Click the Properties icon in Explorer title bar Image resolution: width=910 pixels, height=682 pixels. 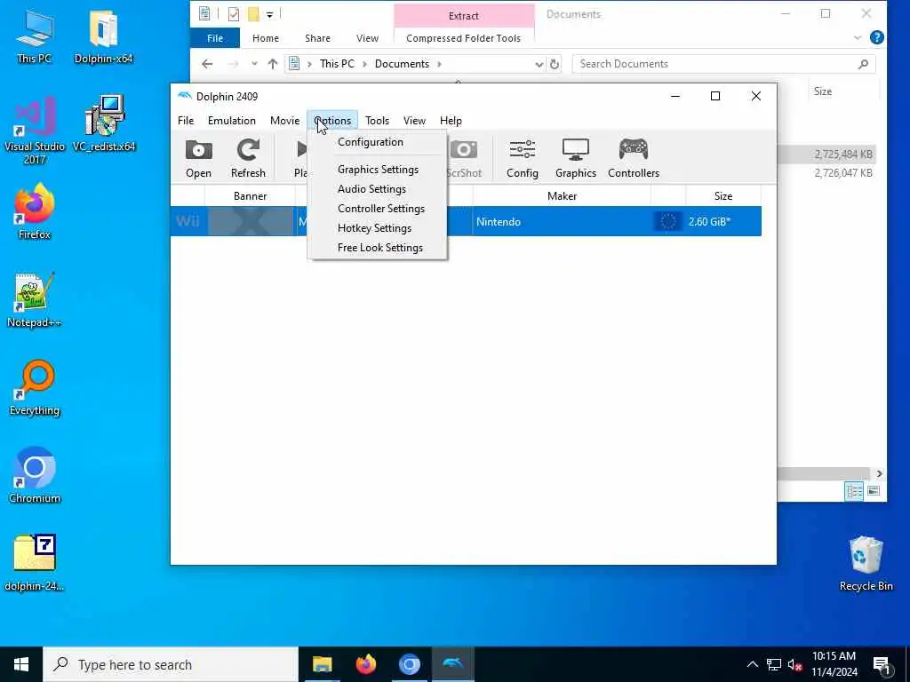(x=234, y=14)
